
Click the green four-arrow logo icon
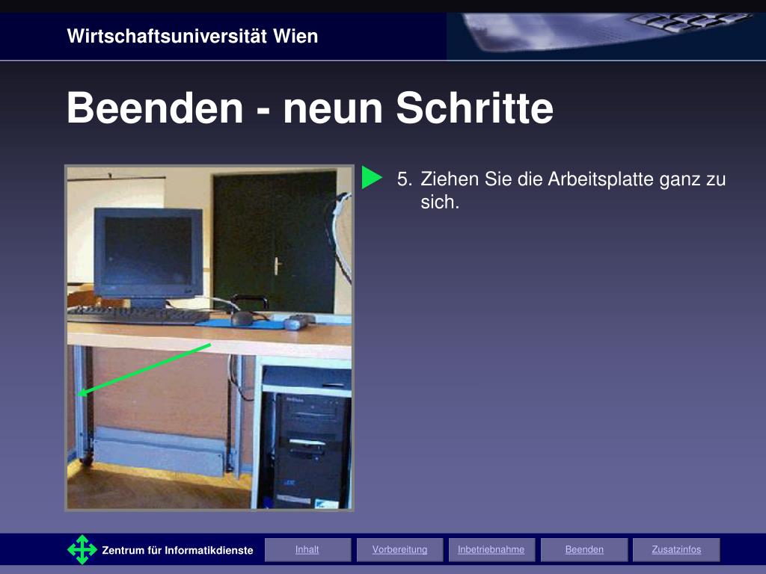(82, 549)
